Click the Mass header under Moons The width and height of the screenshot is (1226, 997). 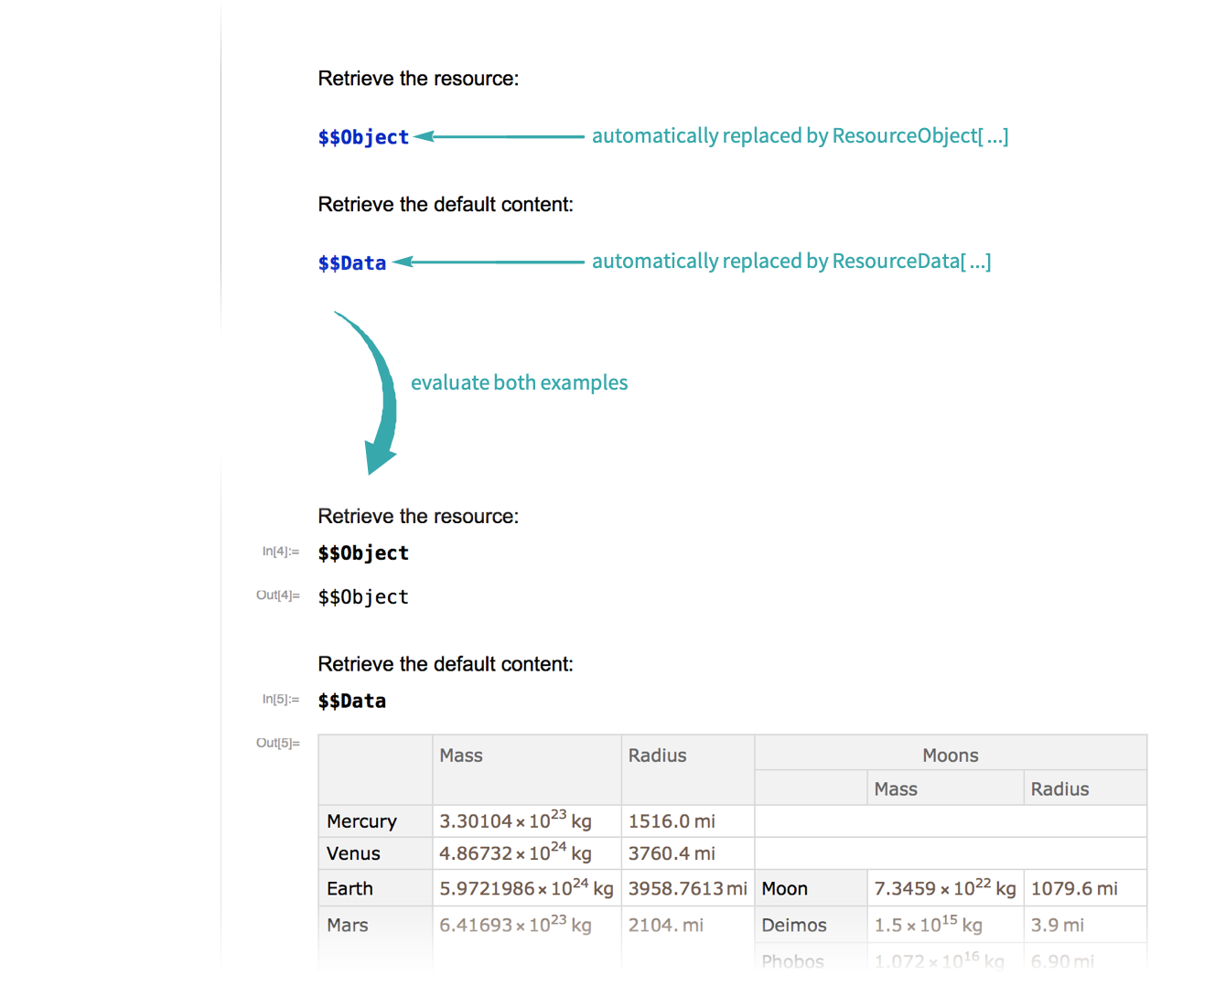click(x=895, y=789)
